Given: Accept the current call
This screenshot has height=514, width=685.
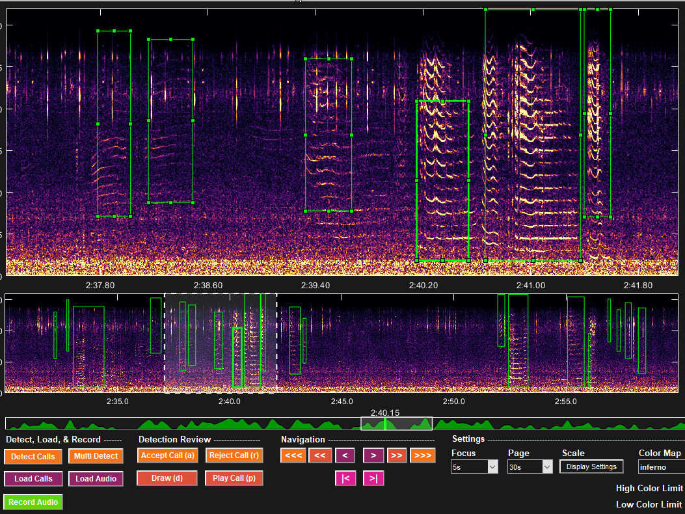Looking at the screenshot, I should (167, 455).
